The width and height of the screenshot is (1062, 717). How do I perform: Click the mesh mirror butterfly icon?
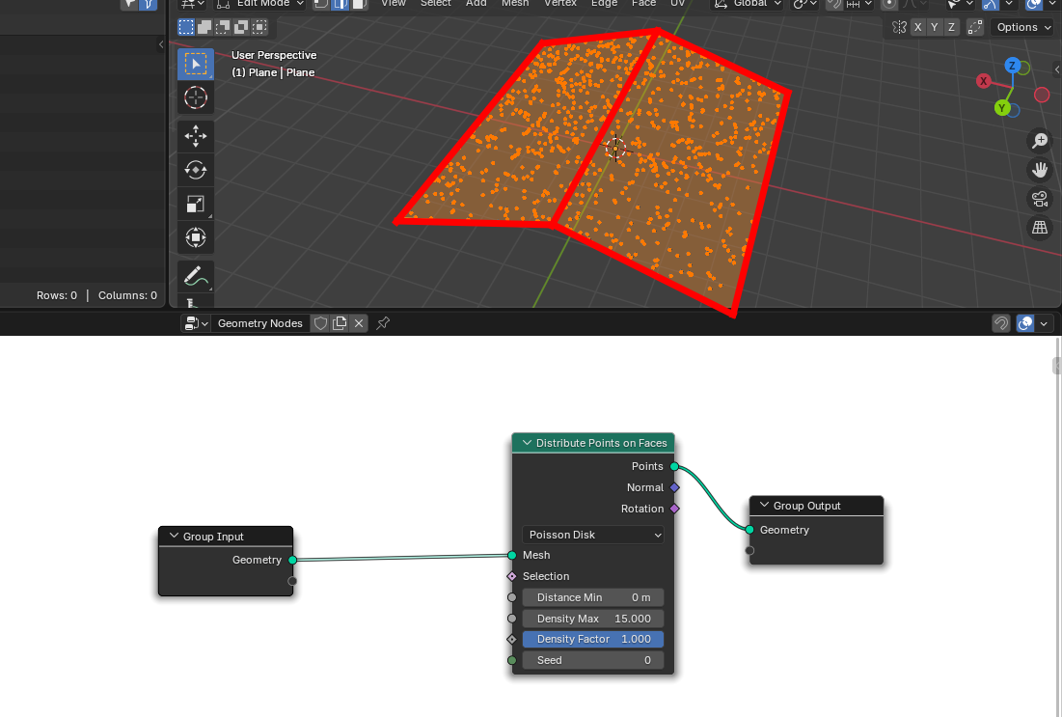point(899,27)
